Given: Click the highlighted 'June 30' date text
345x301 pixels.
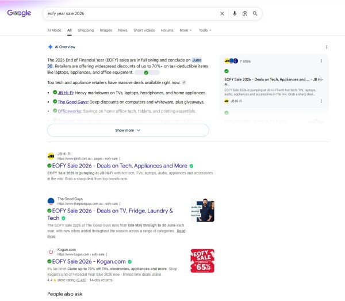Looking at the screenshot, I should coord(197,60).
